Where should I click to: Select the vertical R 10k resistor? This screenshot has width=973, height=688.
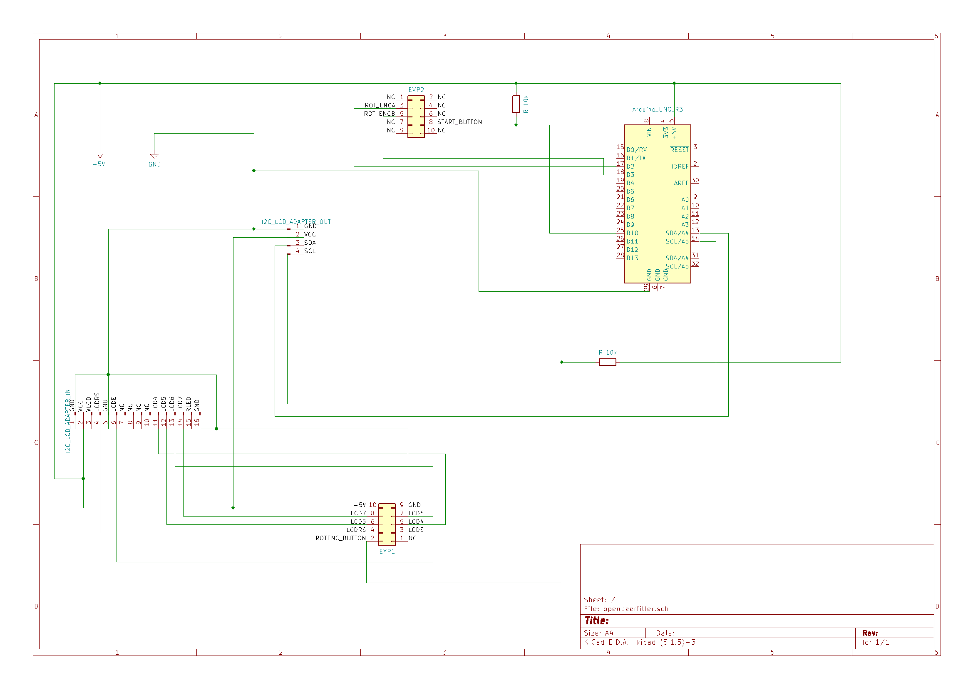(516, 104)
